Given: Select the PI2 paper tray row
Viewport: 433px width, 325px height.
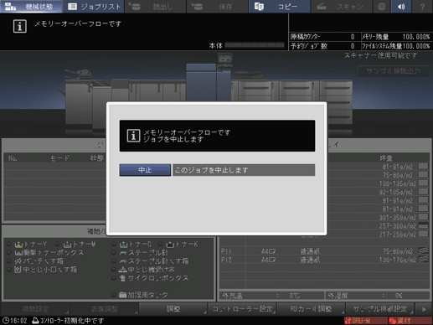Looking at the screenshot, I should click(x=325, y=260).
